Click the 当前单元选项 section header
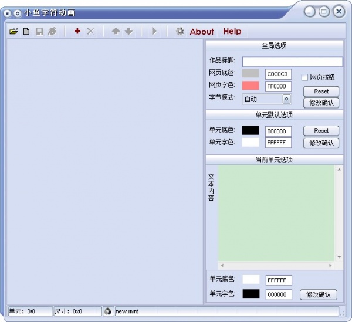 pyautogui.click(x=275, y=160)
